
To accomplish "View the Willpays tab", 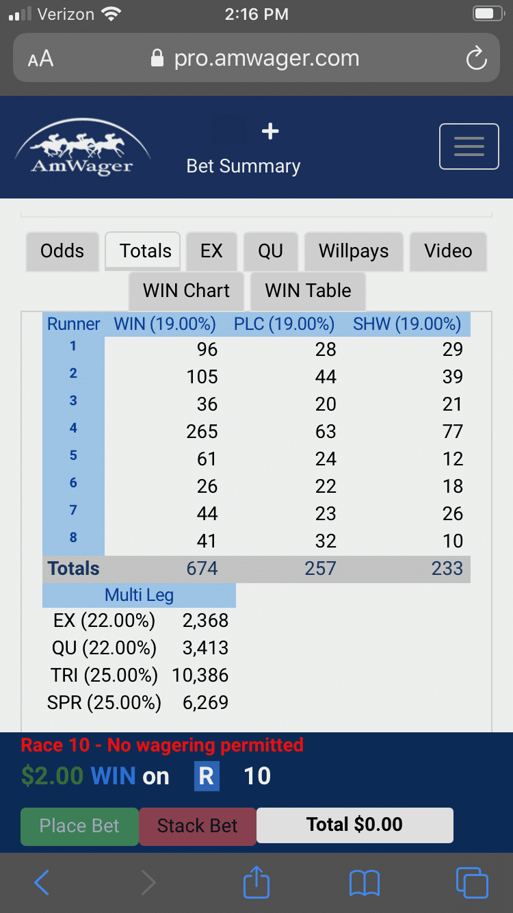I will tap(354, 251).
